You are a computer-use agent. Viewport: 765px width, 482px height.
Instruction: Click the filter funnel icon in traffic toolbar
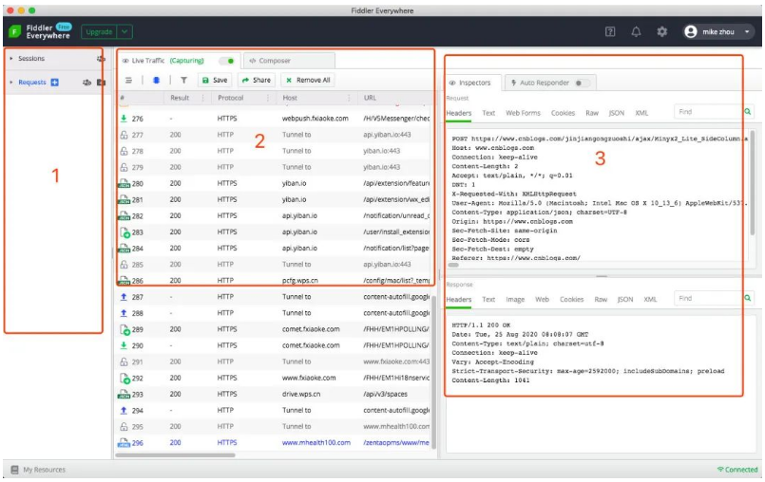tap(183, 81)
